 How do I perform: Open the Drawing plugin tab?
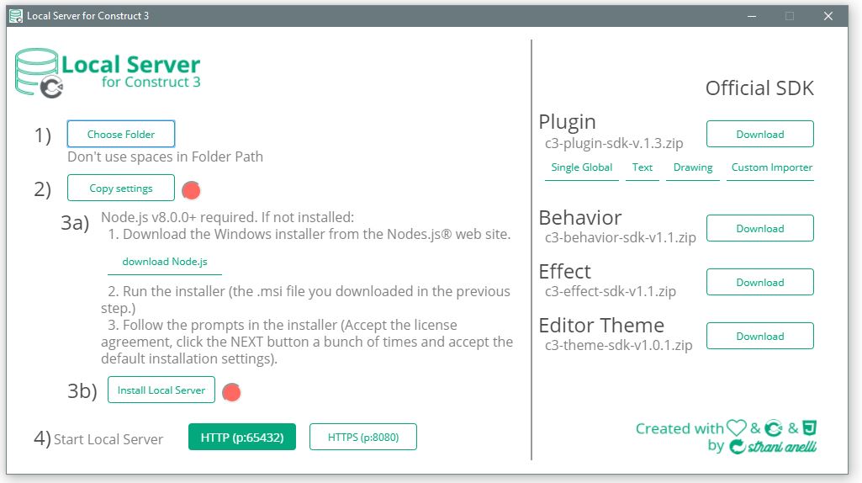(x=693, y=167)
